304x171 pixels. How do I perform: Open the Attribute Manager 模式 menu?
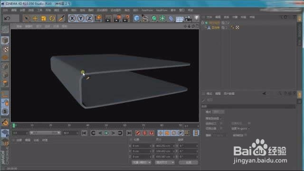[209, 93]
